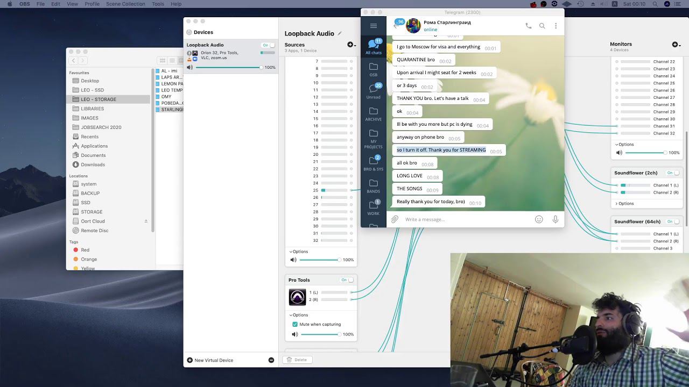
Task: Toggle Soundflower (64ch) monitor On switch
Action: click(673, 221)
